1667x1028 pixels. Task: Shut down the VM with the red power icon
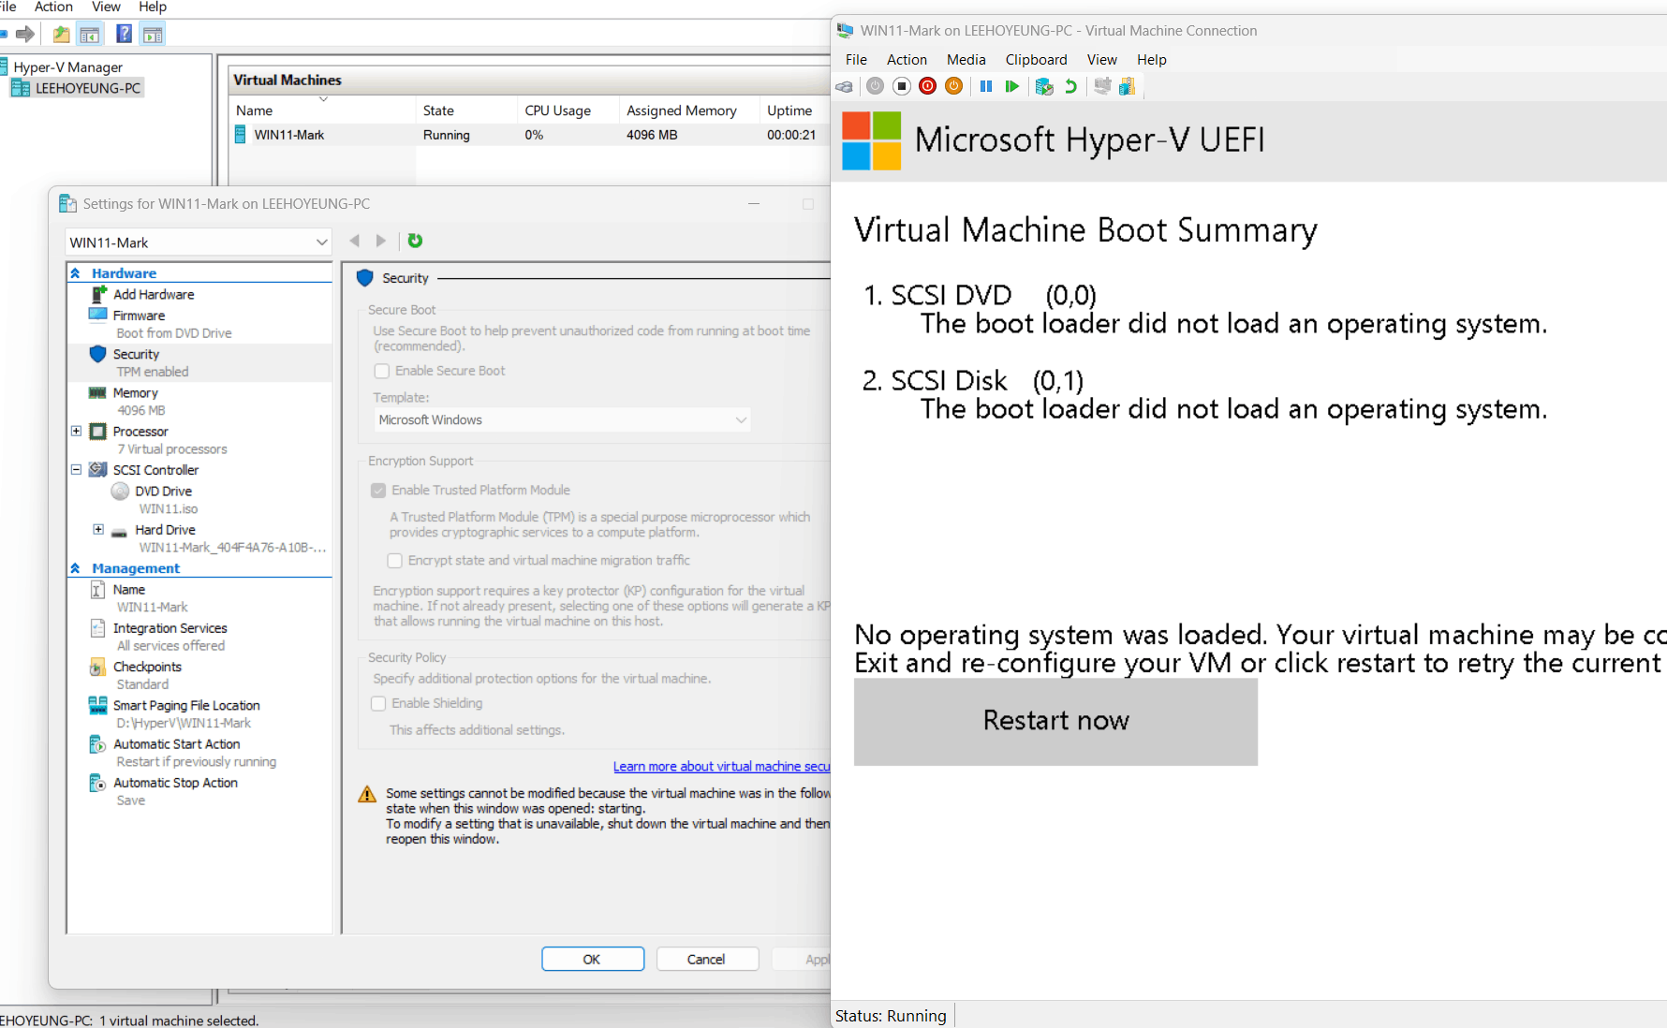click(x=927, y=86)
